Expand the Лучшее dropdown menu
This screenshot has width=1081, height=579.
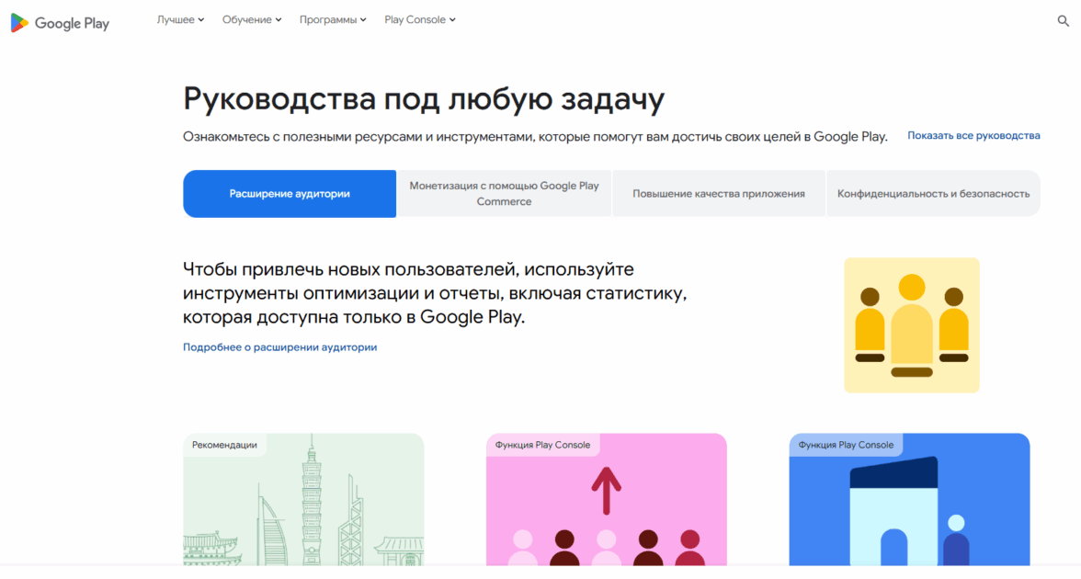pyautogui.click(x=180, y=19)
